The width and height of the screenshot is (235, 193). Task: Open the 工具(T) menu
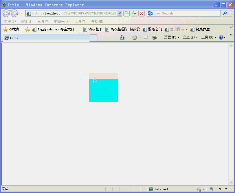tap(80, 21)
